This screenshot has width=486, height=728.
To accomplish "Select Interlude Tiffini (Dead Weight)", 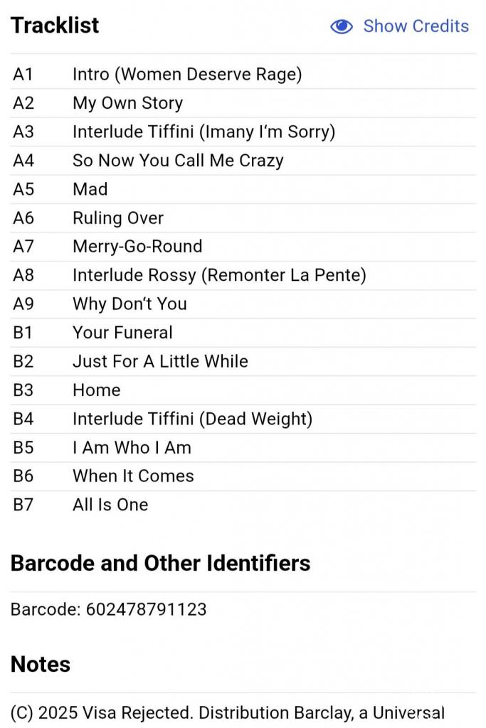I will coord(192,419).
